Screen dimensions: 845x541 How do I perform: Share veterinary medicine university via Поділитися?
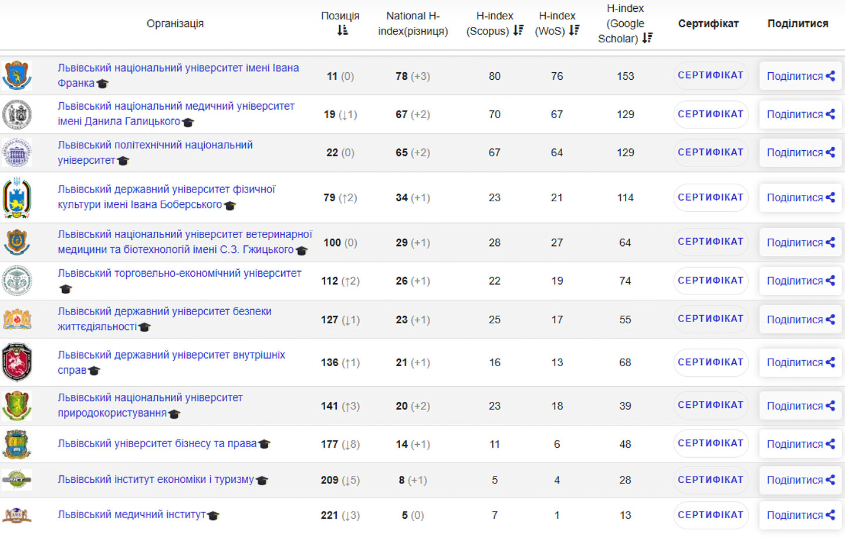coord(800,242)
